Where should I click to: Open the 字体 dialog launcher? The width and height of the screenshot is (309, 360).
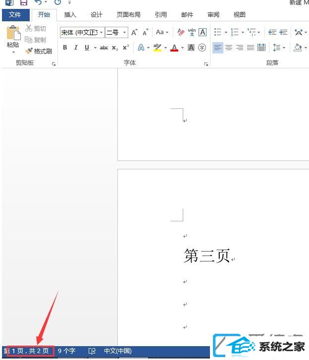pos(206,64)
